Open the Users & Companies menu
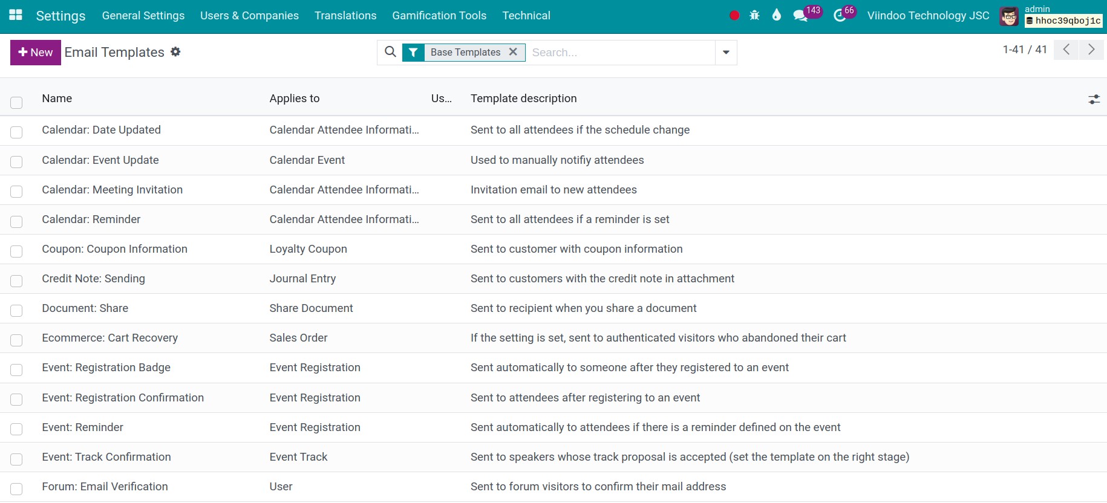 click(249, 16)
